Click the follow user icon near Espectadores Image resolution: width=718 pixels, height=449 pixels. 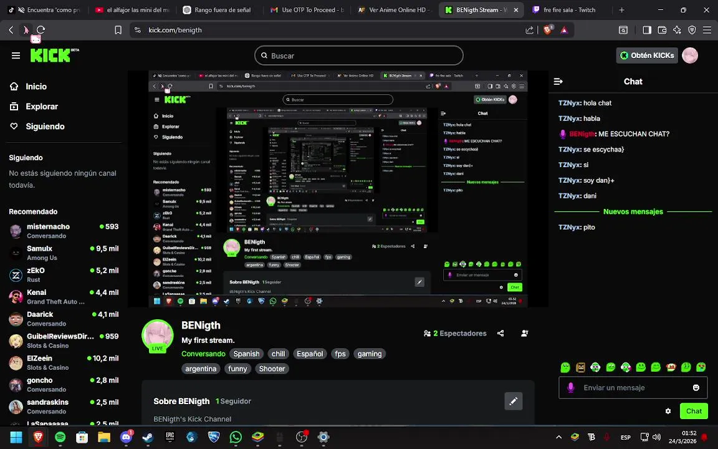pyautogui.click(x=525, y=334)
